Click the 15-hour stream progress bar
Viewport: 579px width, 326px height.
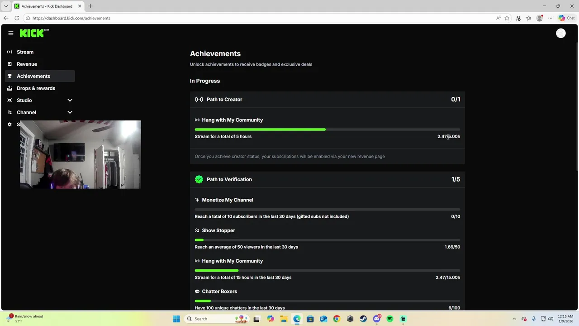coord(327,270)
